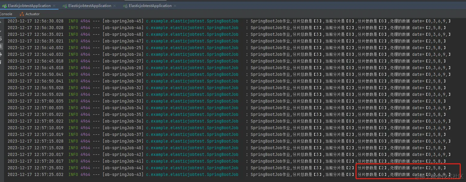Click process id 4964 in ob-springJob-34 row
This screenshot has height=182, width=466.
point(85,108)
